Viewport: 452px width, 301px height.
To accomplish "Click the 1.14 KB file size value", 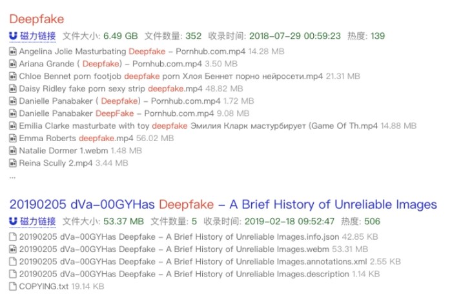I will (366, 274).
